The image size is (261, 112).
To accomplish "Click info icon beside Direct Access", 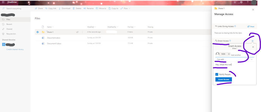I will tap(230, 41).
